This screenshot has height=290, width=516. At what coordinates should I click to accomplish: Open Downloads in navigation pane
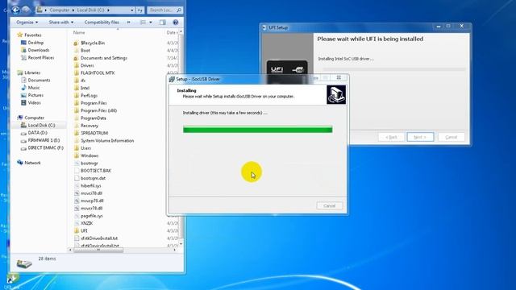[x=38, y=50]
